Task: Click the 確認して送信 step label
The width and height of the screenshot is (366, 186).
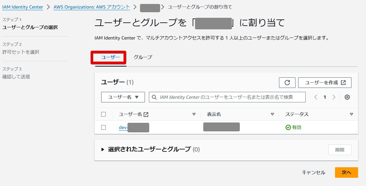Action: click(16, 77)
